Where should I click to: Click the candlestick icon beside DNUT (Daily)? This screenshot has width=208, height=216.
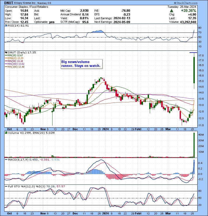click(6, 53)
